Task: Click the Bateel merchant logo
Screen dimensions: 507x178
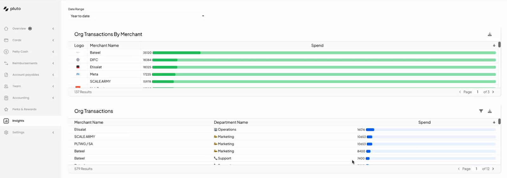Action: tap(78, 53)
